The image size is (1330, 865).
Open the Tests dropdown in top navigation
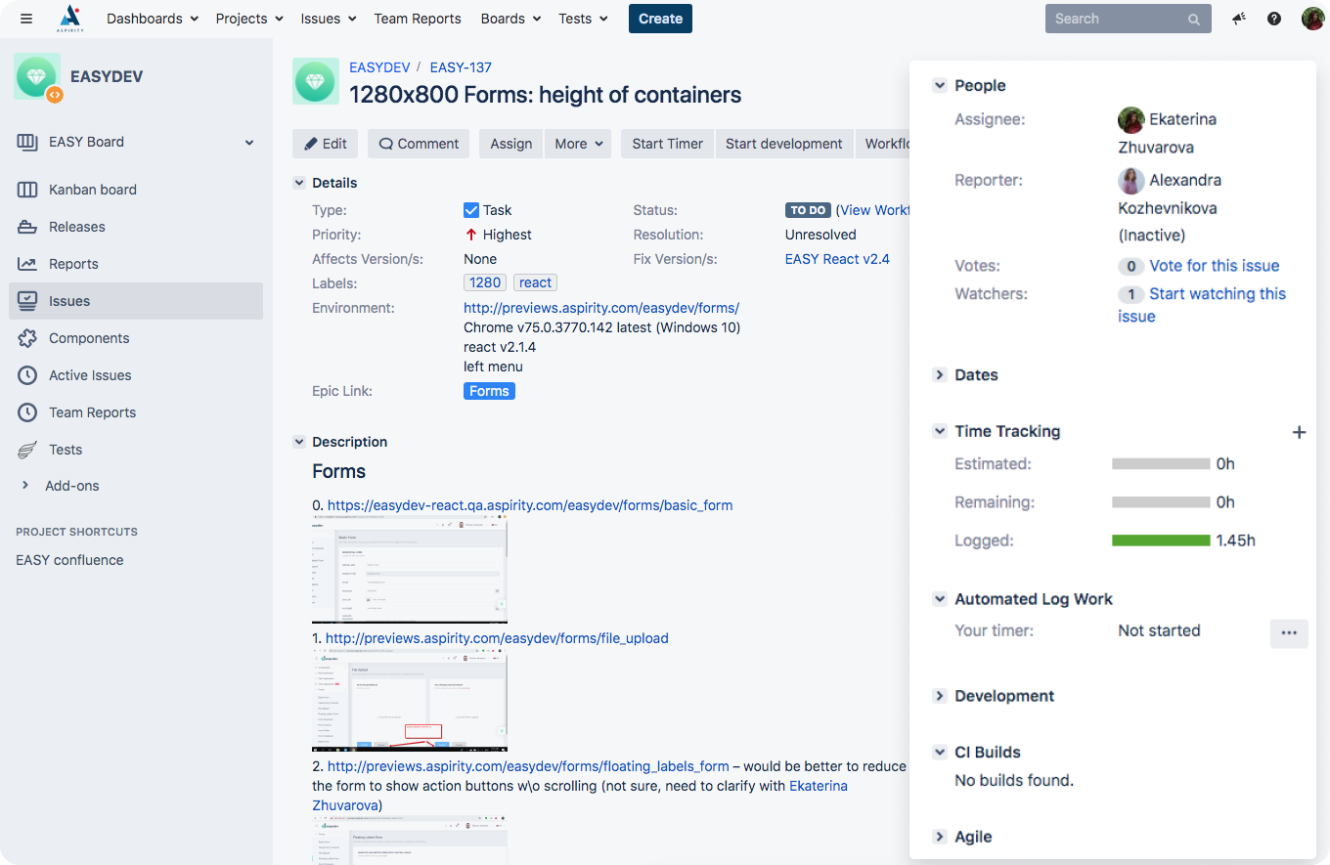pyautogui.click(x=584, y=19)
